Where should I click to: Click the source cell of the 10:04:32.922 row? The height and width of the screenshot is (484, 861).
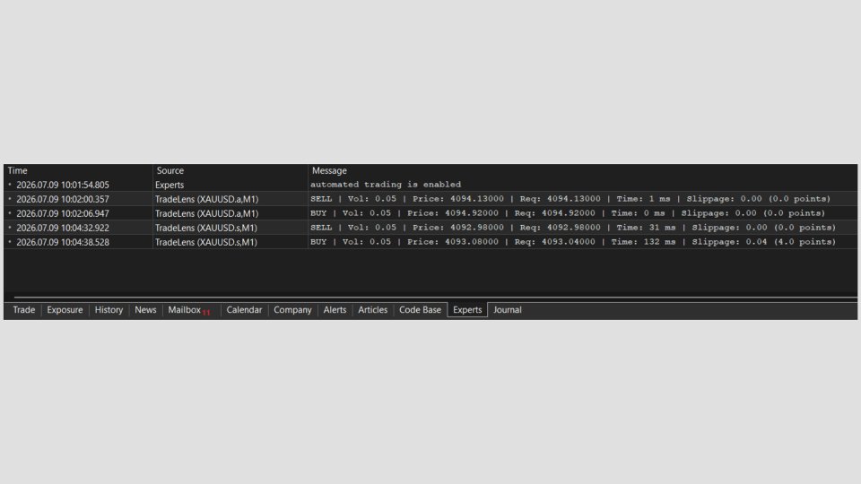pos(206,228)
